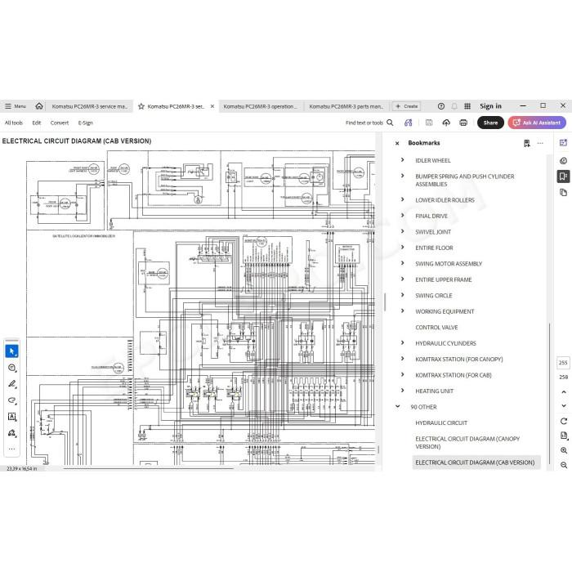
Task: Go to previous page arrow
Action: tap(564, 391)
